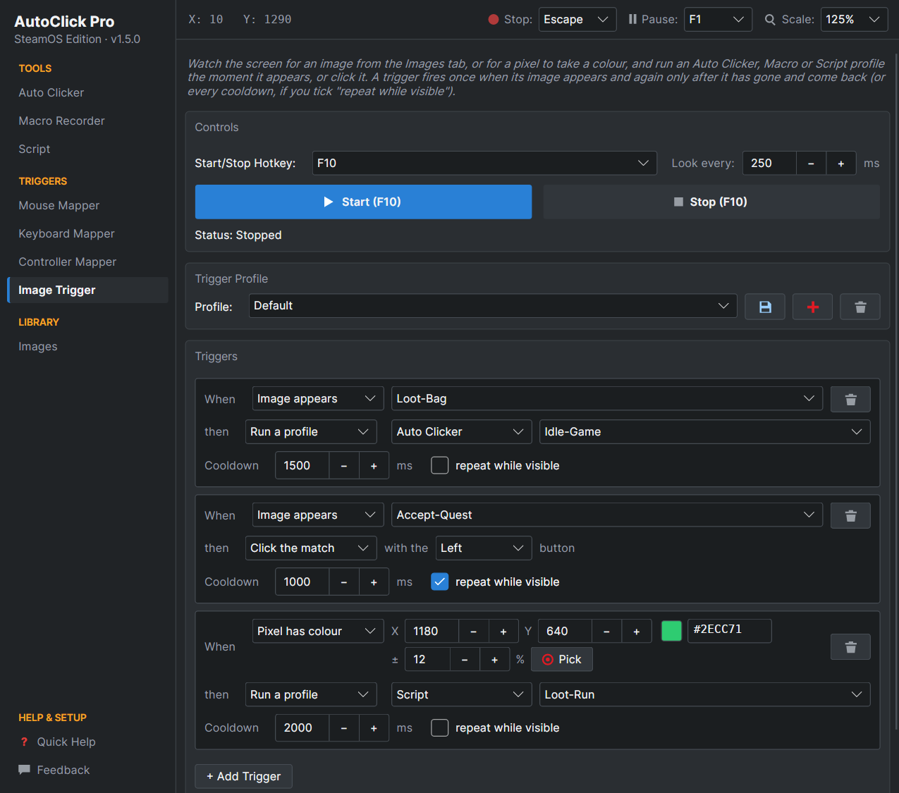Increase the Loot-Bag trigger cooldown
The height and width of the screenshot is (793, 899).
point(374,466)
